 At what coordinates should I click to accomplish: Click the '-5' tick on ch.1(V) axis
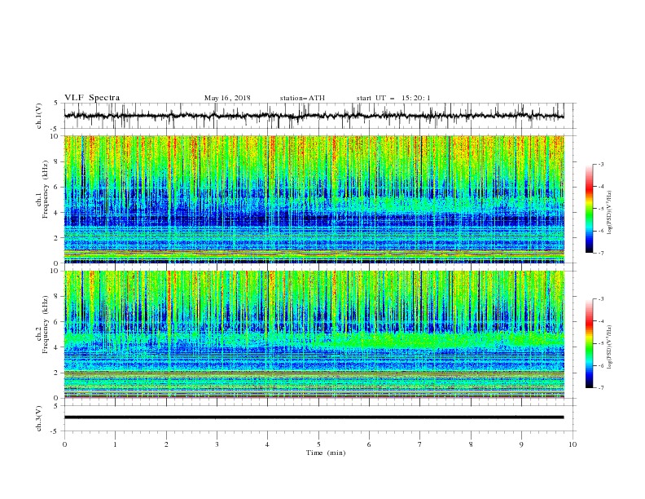click(x=55, y=129)
